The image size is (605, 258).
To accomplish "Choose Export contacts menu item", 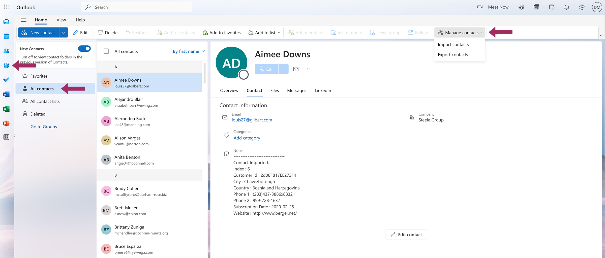I will pos(460,55).
